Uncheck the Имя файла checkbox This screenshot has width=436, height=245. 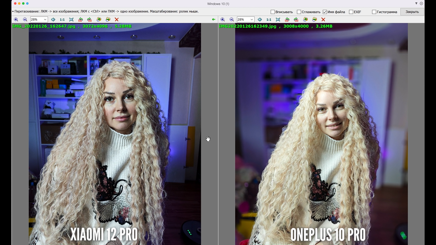point(325,12)
